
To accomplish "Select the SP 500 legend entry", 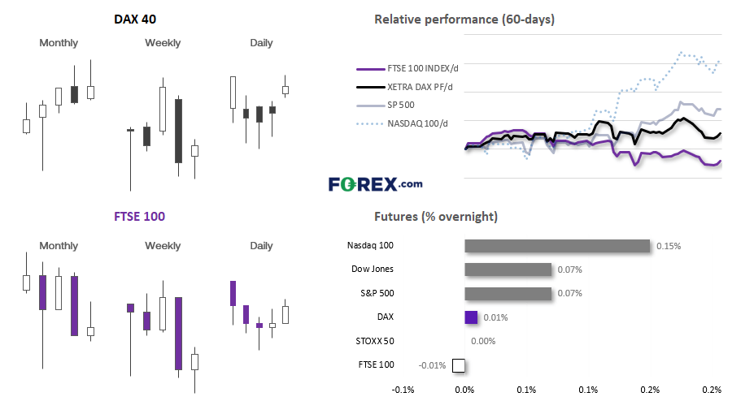I will (x=386, y=105).
